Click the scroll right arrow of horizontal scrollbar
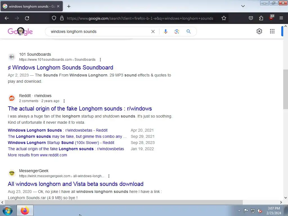This screenshot has height=216, width=288. tap(281, 202)
